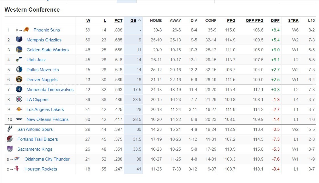
Task: Click the Denver Nuggets logo icon
Action: [x=19, y=79]
